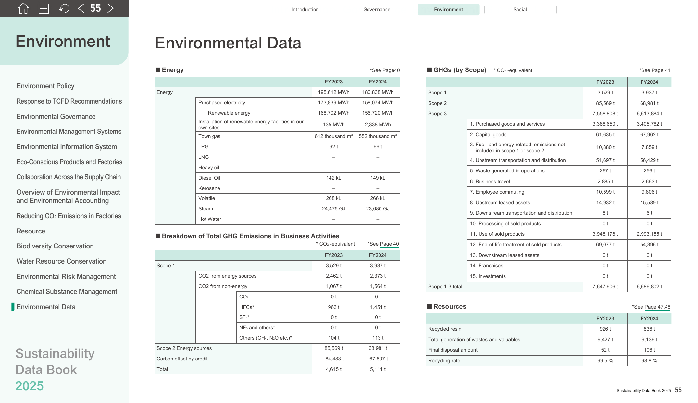Open the Governance tab
Viewport: 698px width, 403px height.
[377, 10]
